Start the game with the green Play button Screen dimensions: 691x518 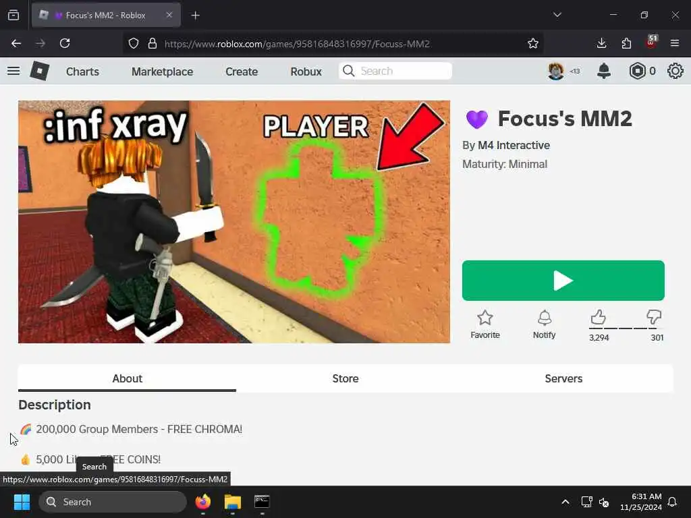pos(563,281)
